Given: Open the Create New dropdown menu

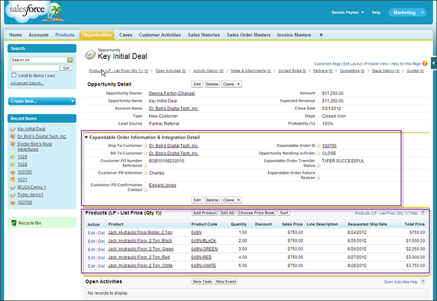Looking at the screenshot, I should click(x=42, y=101).
